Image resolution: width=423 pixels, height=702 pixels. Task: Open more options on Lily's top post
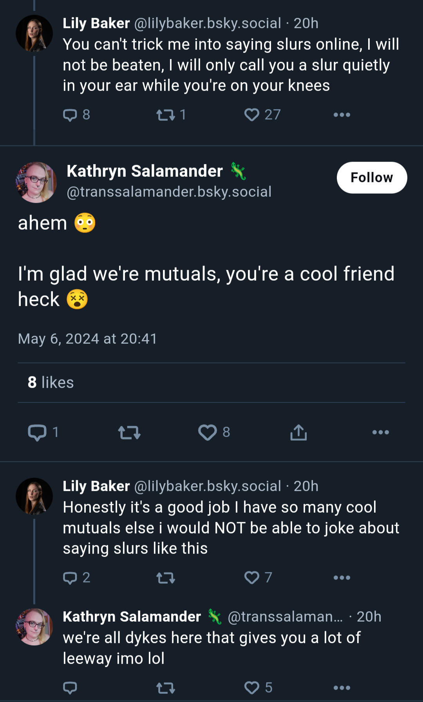(342, 115)
